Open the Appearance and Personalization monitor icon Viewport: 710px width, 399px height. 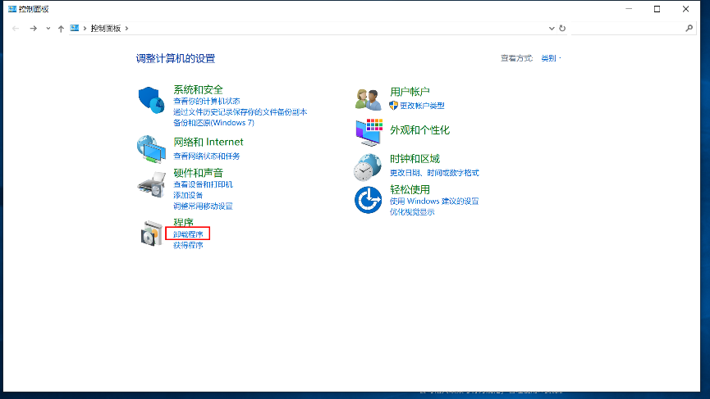click(x=368, y=131)
